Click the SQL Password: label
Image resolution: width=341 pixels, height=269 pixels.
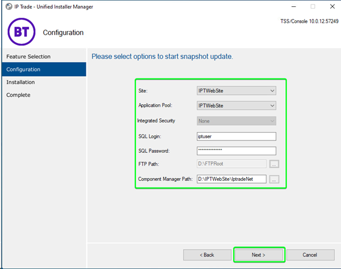pos(154,151)
